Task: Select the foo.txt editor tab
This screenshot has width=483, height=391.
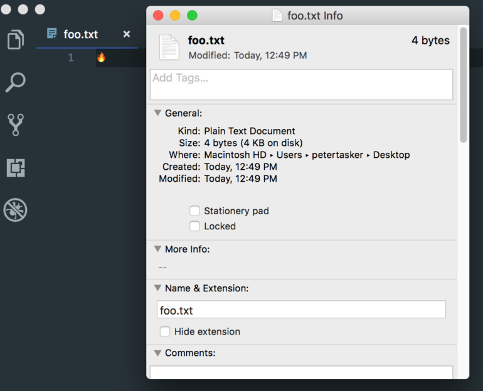Action: 81,34
